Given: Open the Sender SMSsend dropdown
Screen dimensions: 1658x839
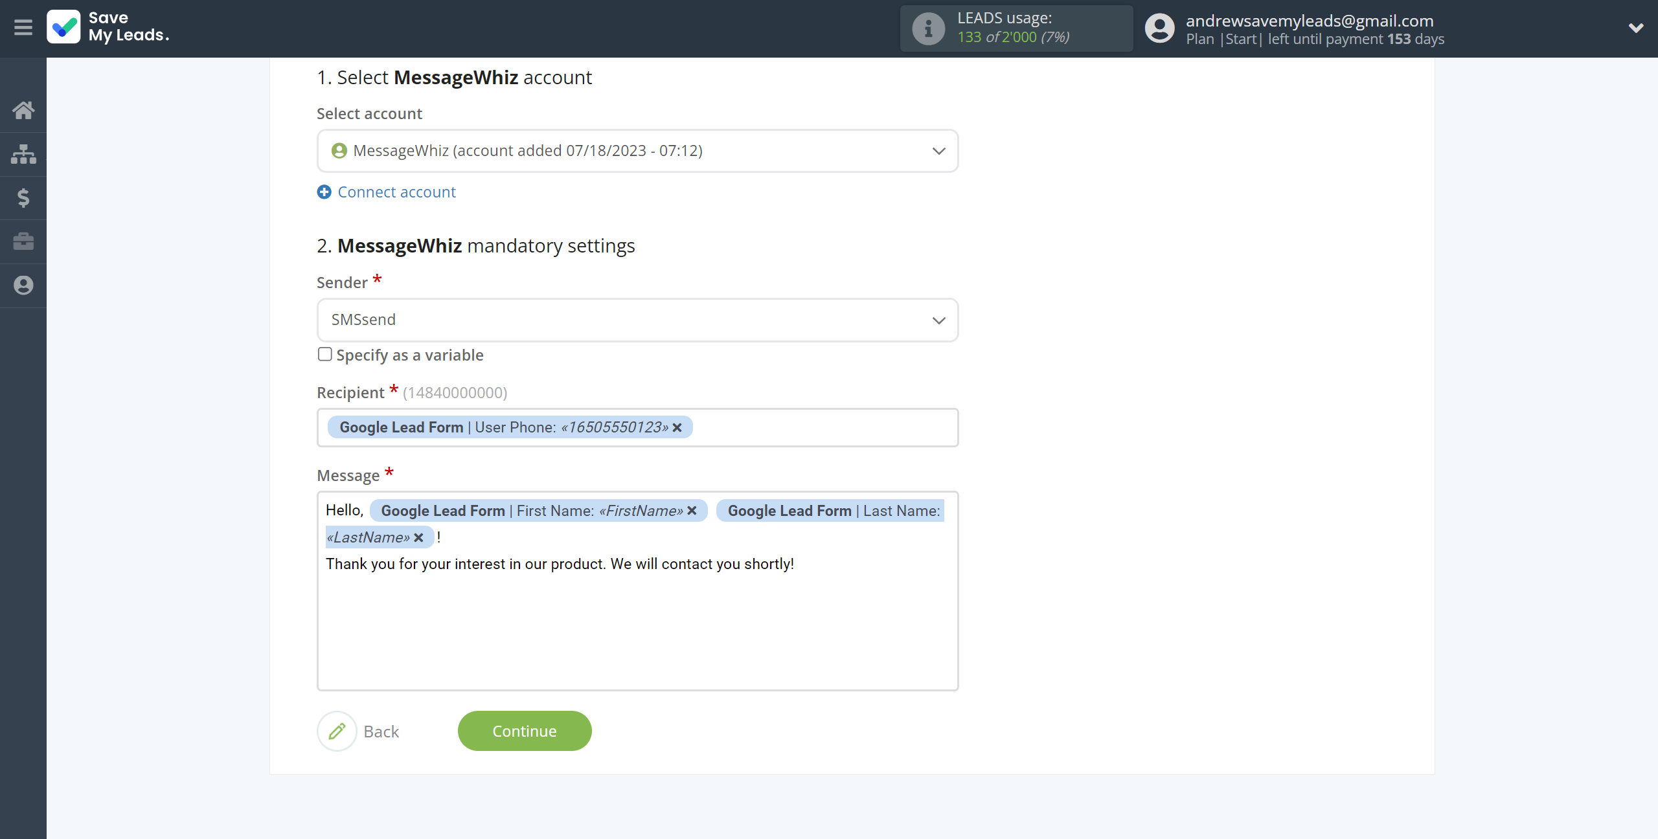Looking at the screenshot, I should pos(637,320).
